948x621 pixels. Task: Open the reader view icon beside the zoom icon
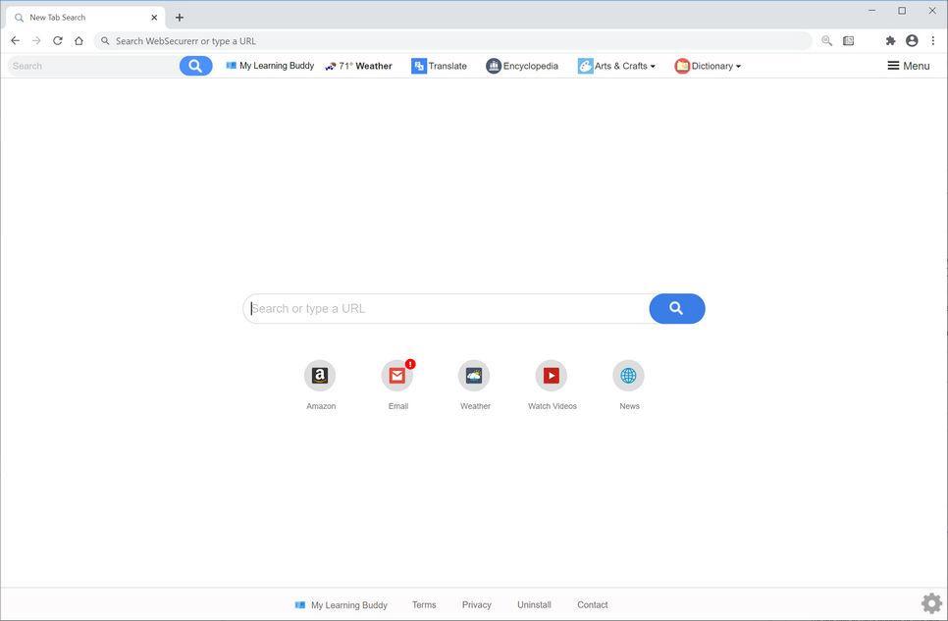point(848,40)
